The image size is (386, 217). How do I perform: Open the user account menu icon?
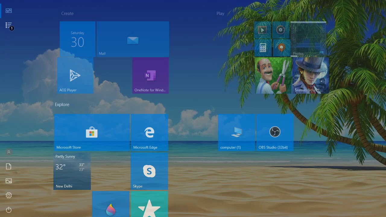[x=9, y=152]
